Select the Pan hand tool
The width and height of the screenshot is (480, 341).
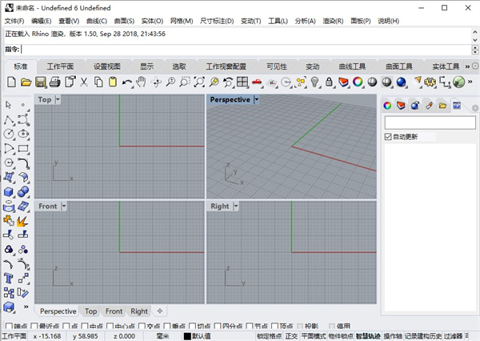pyautogui.click(x=141, y=82)
